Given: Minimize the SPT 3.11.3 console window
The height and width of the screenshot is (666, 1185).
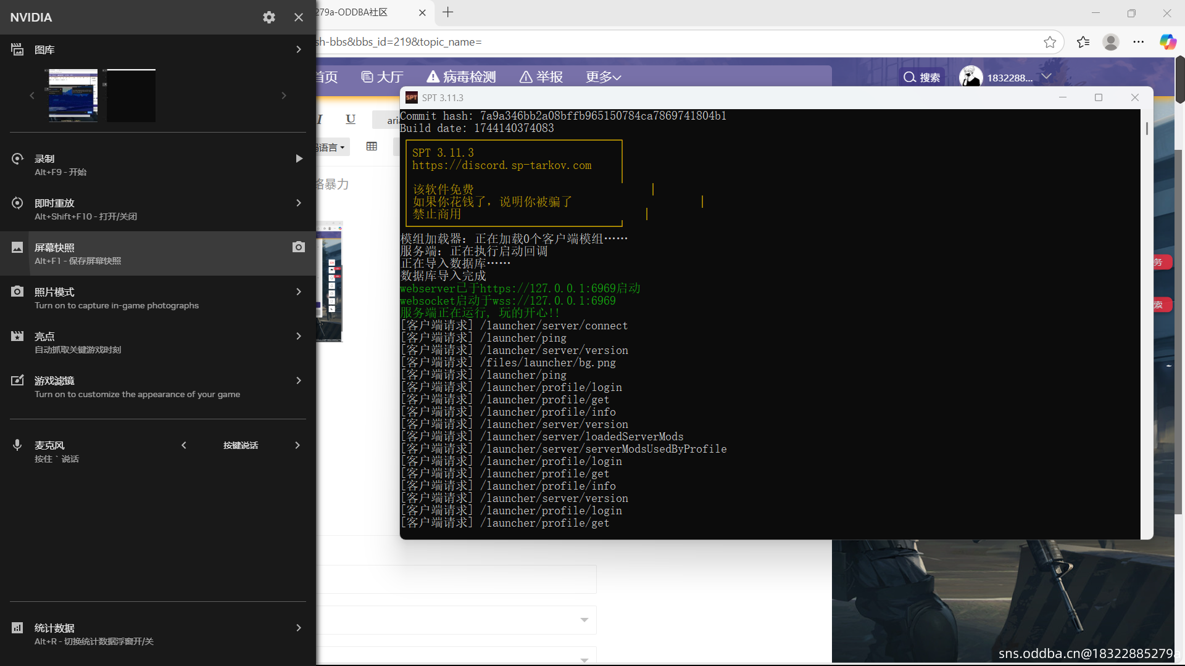Looking at the screenshot, I should pos(1063,97).
